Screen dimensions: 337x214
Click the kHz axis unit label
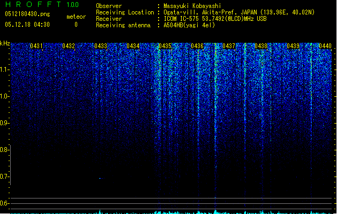(5, 43)
